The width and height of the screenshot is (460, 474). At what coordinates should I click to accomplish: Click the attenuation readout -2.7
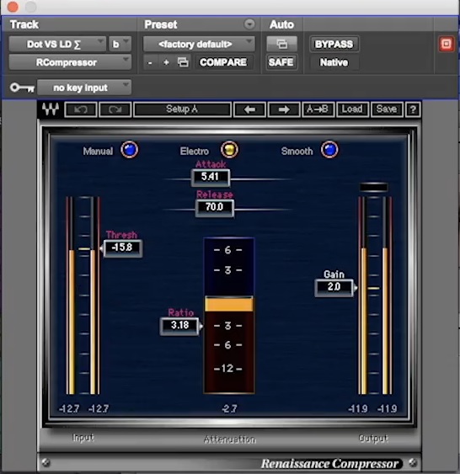[x=229, y=408]
